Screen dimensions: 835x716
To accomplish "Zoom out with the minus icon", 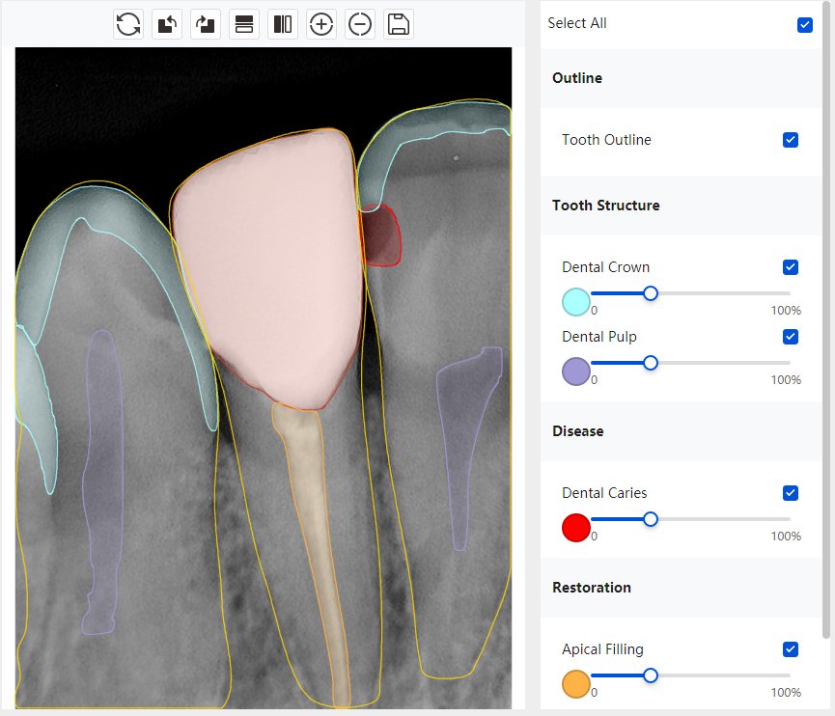I will click(x=360, y=24).
